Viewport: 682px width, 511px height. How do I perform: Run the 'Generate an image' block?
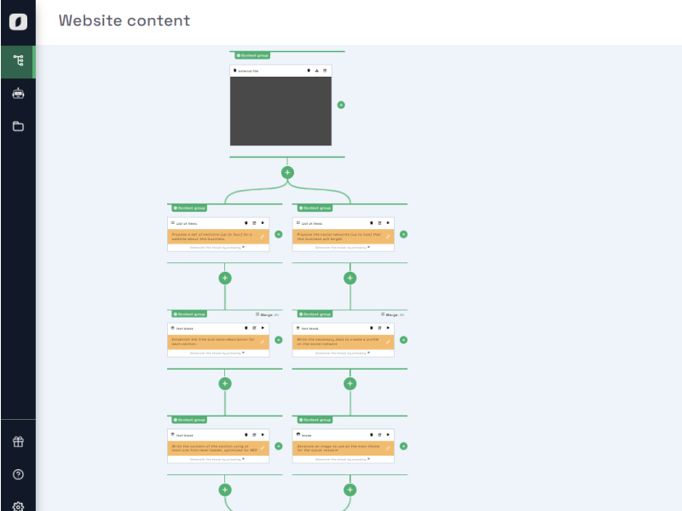(x=388, y=435)
